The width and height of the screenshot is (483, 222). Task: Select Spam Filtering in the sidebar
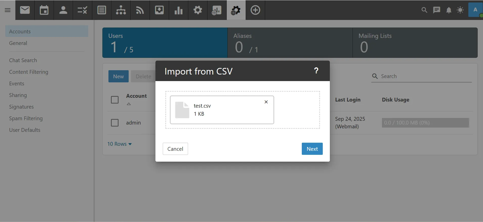[26, 118]
